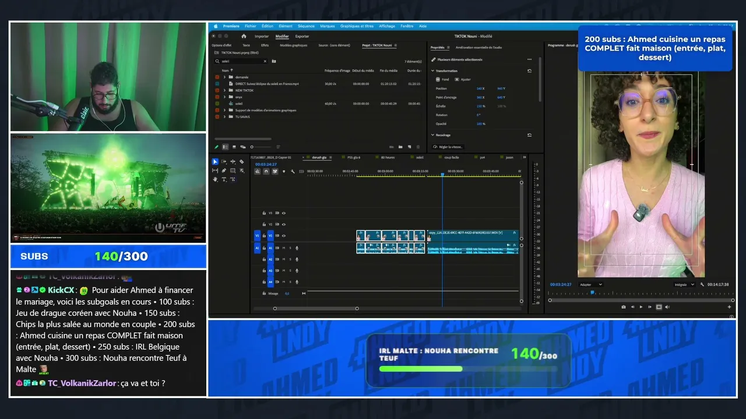Reset the Transformation properties

tap(529, 70)
